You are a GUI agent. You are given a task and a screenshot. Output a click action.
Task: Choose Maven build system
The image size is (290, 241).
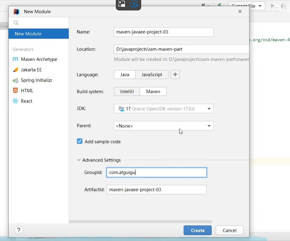point(153,92)
